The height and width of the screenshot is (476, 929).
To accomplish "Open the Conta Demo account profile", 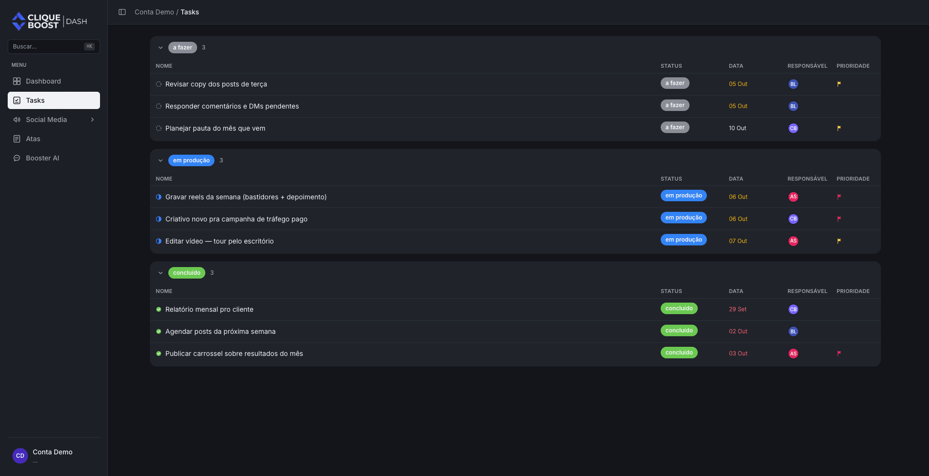I will pyautogui.click(x=54, y=455).
